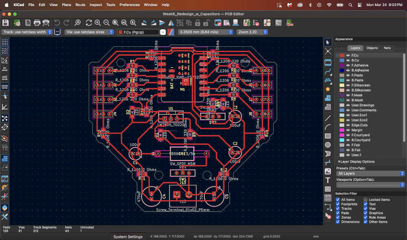Select the arrow Selection tool
407x240 pixels.
[x=328, y=42]
